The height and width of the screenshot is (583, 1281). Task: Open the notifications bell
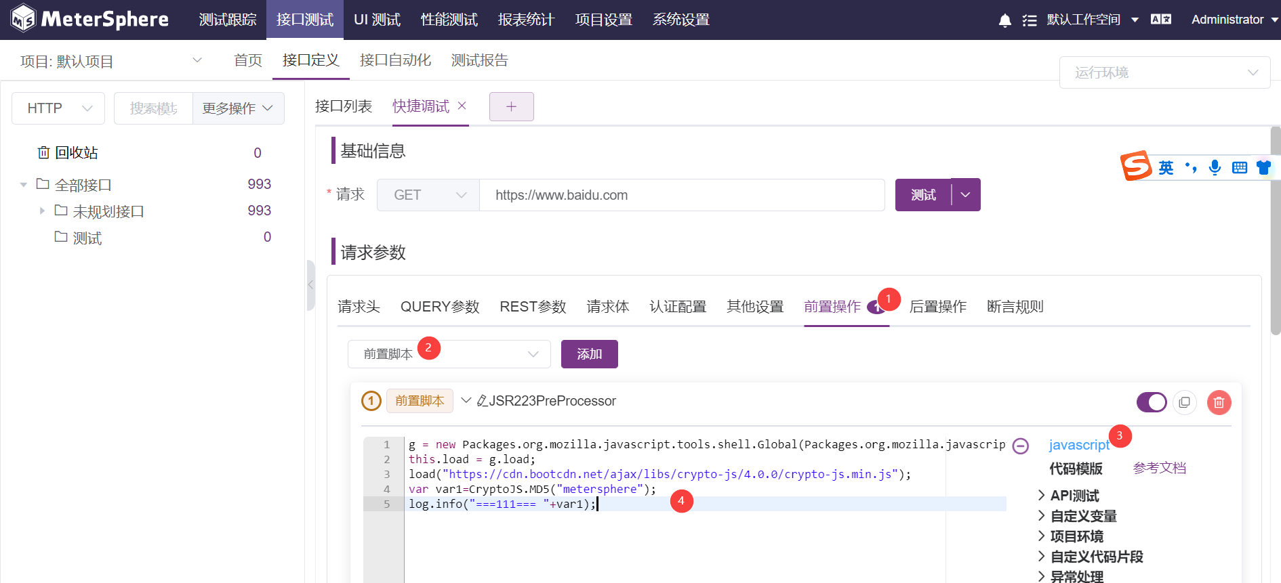[1005, 20]
